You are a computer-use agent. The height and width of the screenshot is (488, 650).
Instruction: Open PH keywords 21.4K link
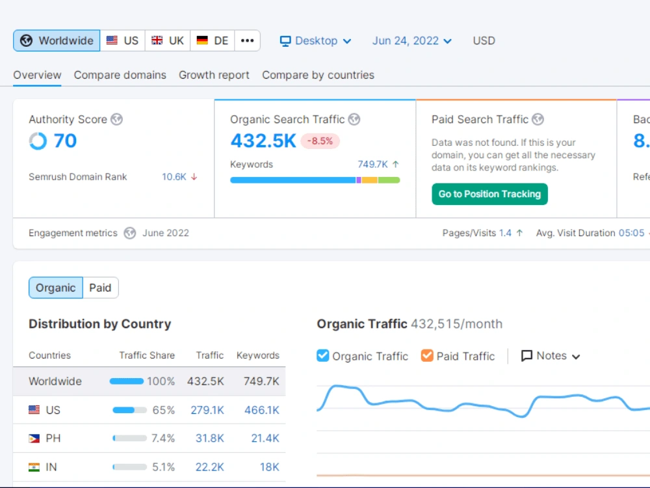[x=265, y=438]
